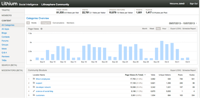Image resolution: width=200 pixels, height=98 pixels.
Task: Click folder icon beside developer network
Action: [x=34, y=87]
